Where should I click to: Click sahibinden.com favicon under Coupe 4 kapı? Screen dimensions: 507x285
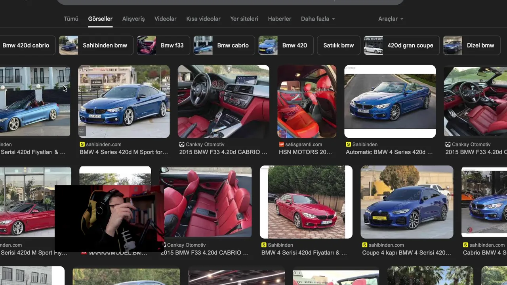[365, 245]
